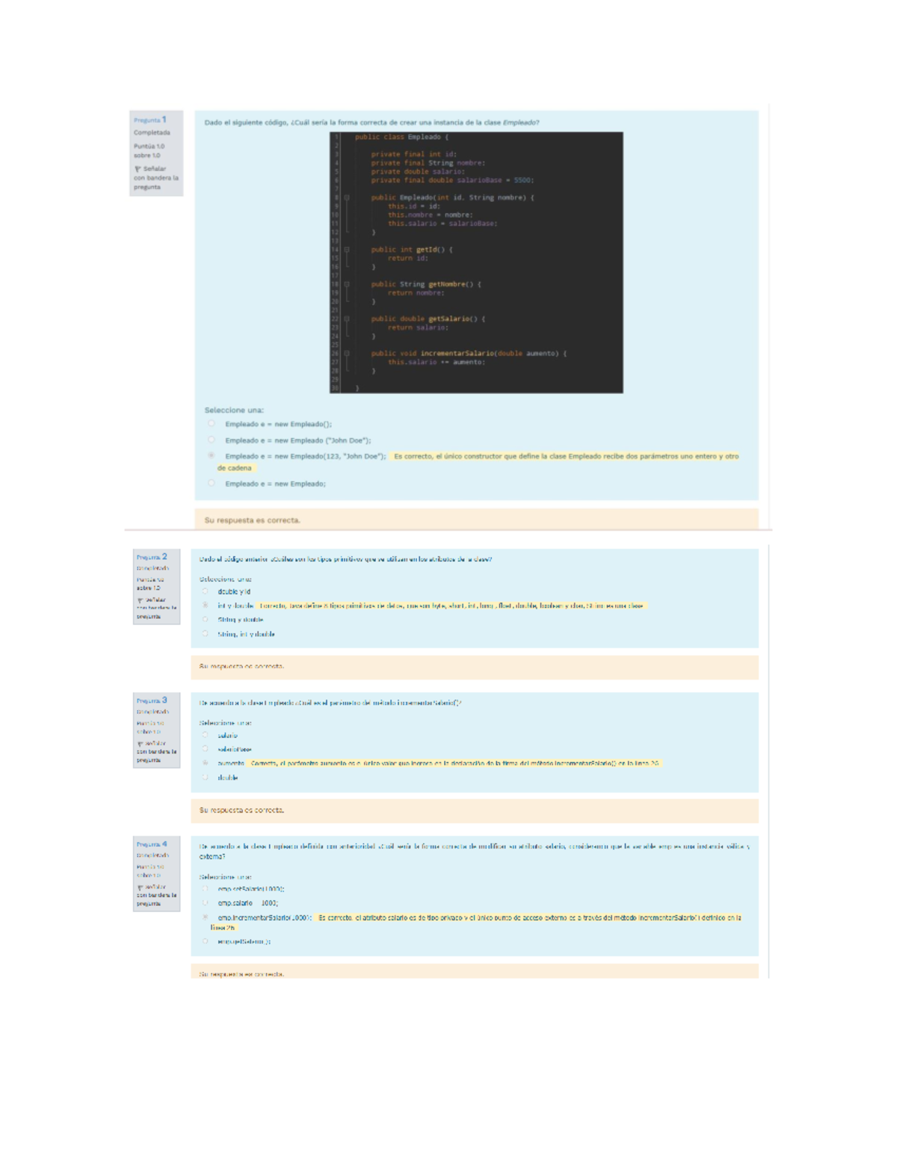897x1161 pixels.
Task: Click the flag icon in Pregunta 2
Action: (139, 600)
